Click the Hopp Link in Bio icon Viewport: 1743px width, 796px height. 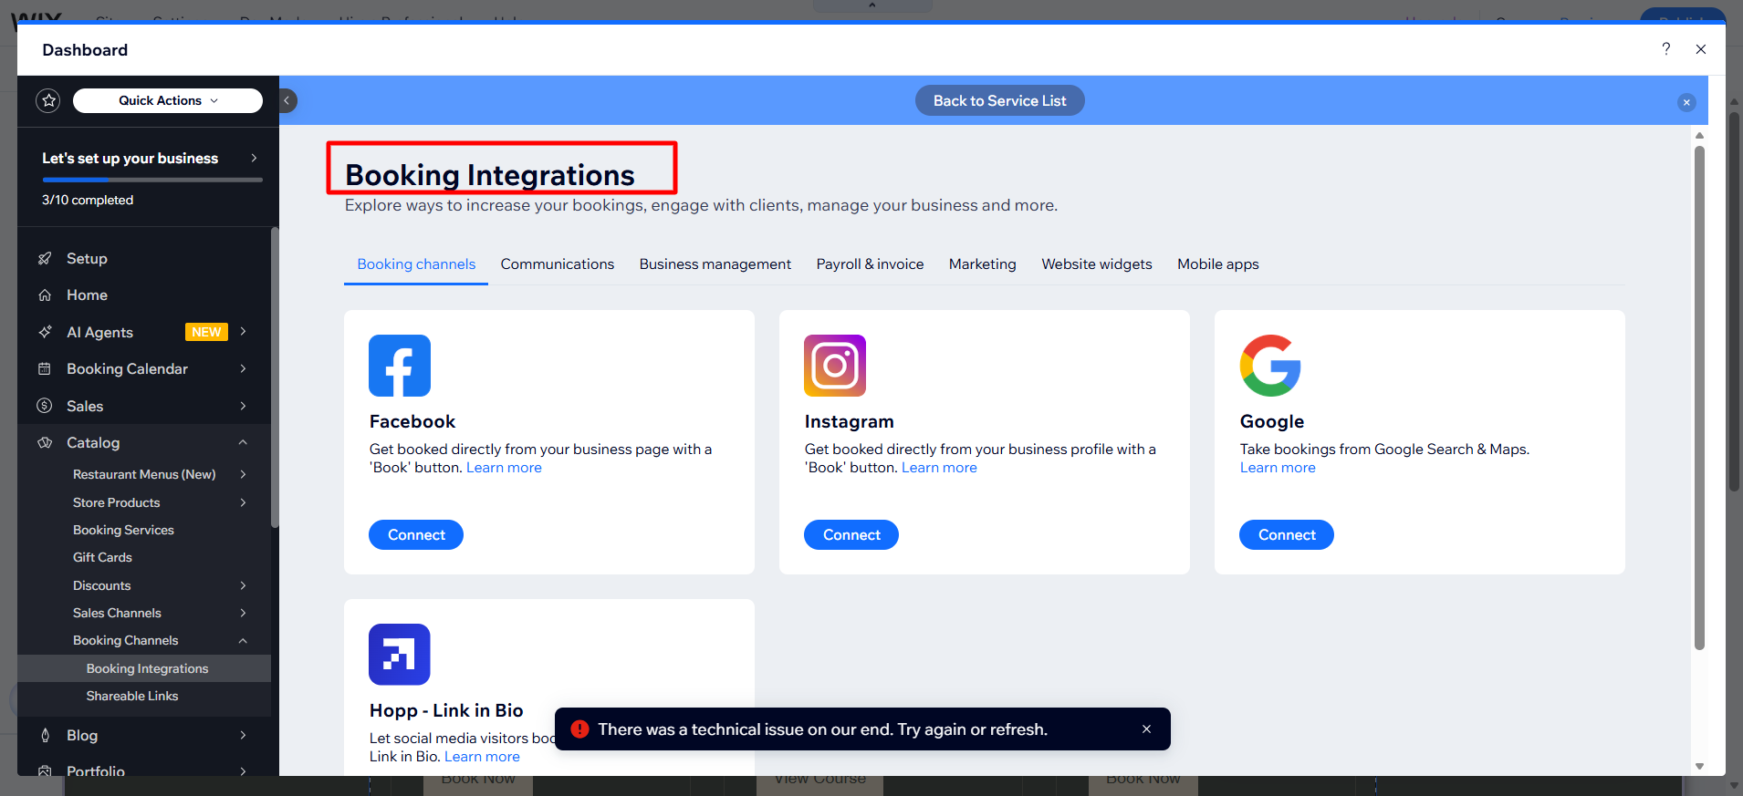(400, 654)
